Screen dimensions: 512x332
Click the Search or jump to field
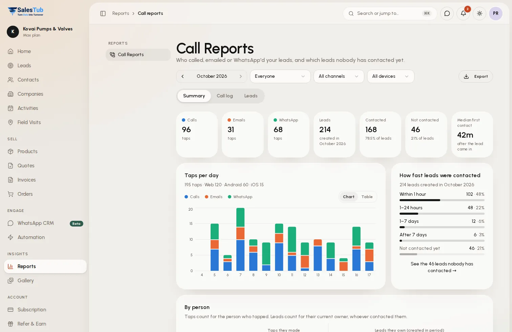pos(390,14)
